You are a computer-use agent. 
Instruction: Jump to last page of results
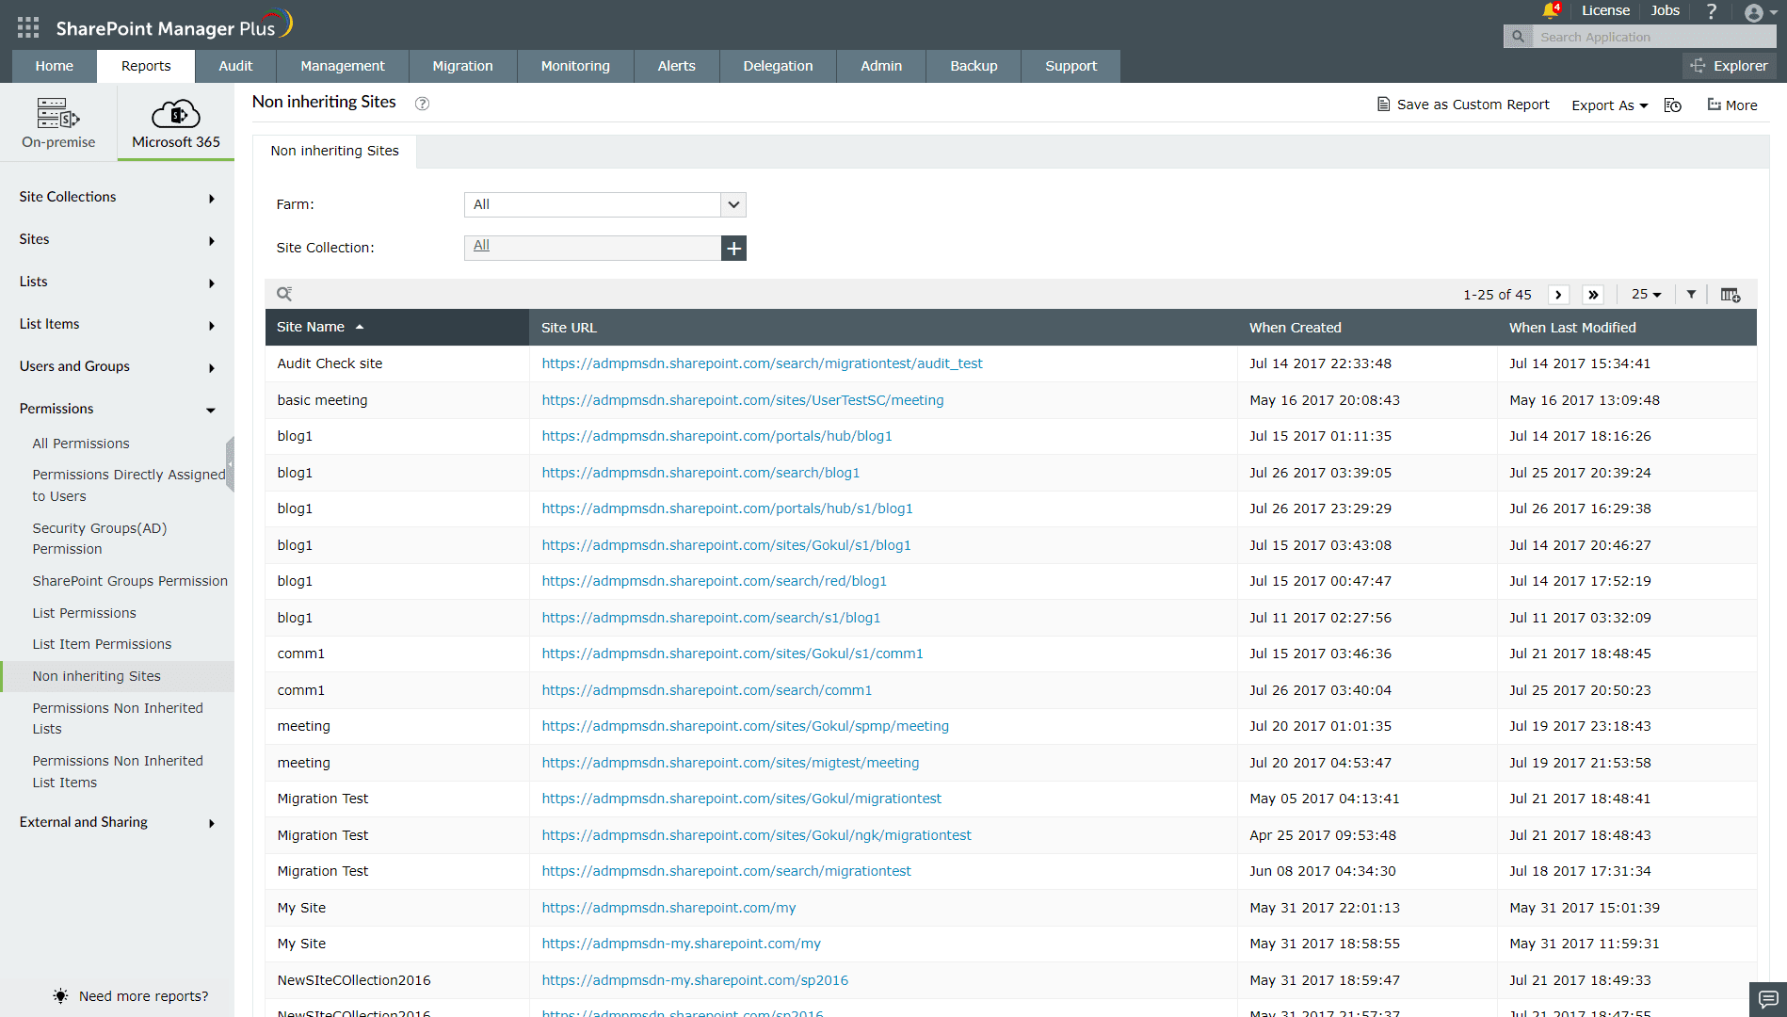1593,295
